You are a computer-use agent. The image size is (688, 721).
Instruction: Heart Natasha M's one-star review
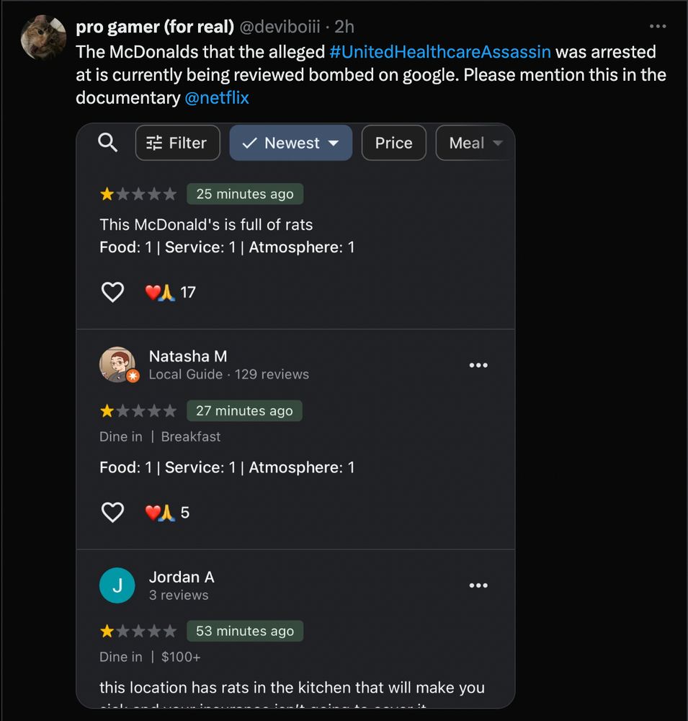pyautogui.click(x=112, y=513)
